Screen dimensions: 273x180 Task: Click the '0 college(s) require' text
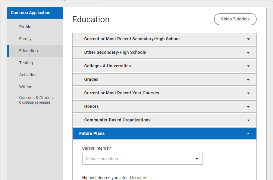34,102
